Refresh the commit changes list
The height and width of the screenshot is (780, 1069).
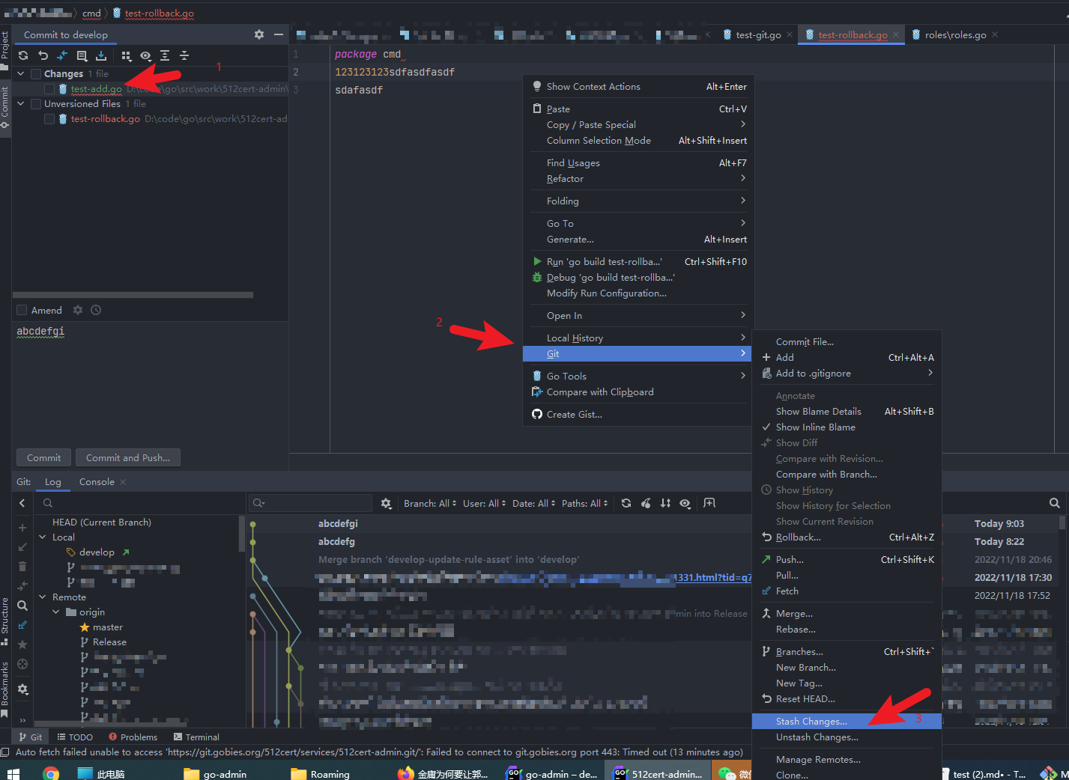23,55
